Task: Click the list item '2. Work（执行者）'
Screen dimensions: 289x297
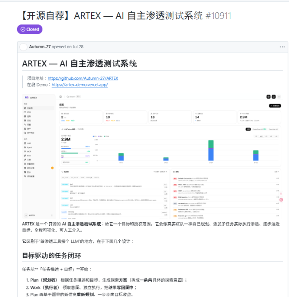Action: [81, 288]
